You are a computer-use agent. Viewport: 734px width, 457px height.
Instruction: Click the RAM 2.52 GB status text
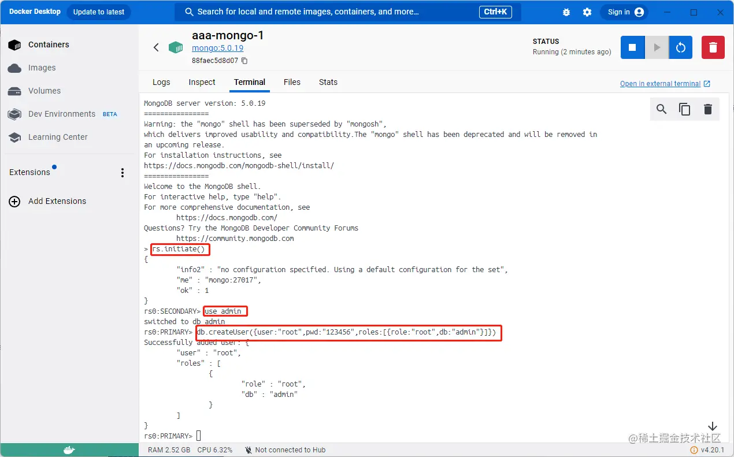click(169, 450)
